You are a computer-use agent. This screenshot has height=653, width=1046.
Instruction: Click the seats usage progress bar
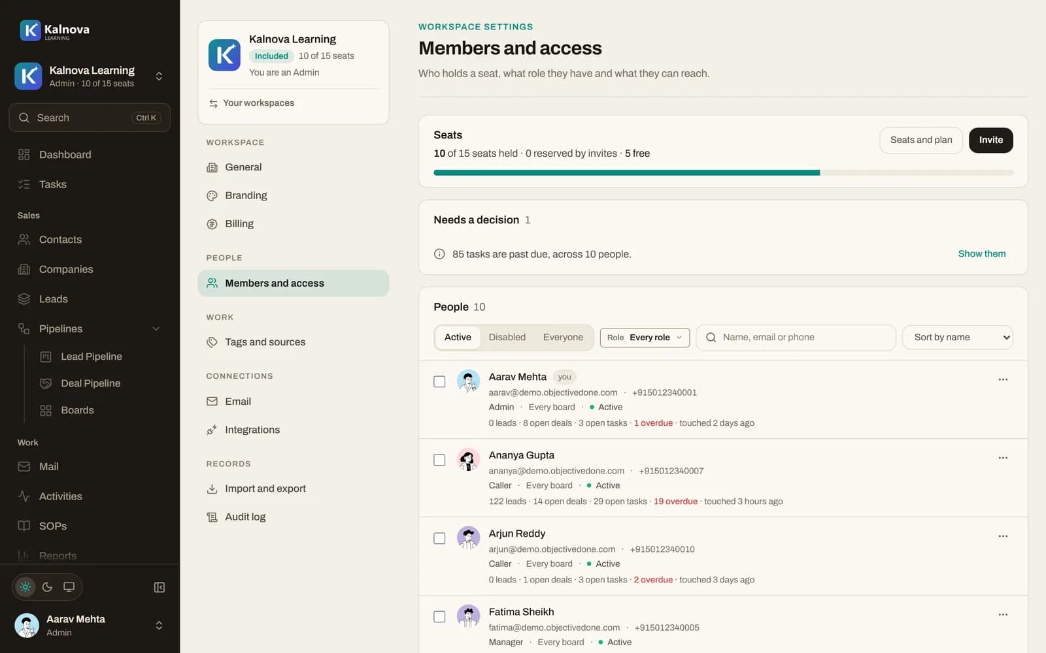tap(724, 173)
